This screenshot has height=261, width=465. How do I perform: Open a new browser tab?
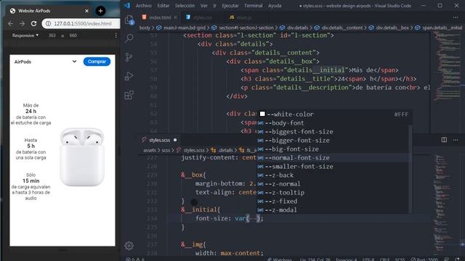coord(100,11)
